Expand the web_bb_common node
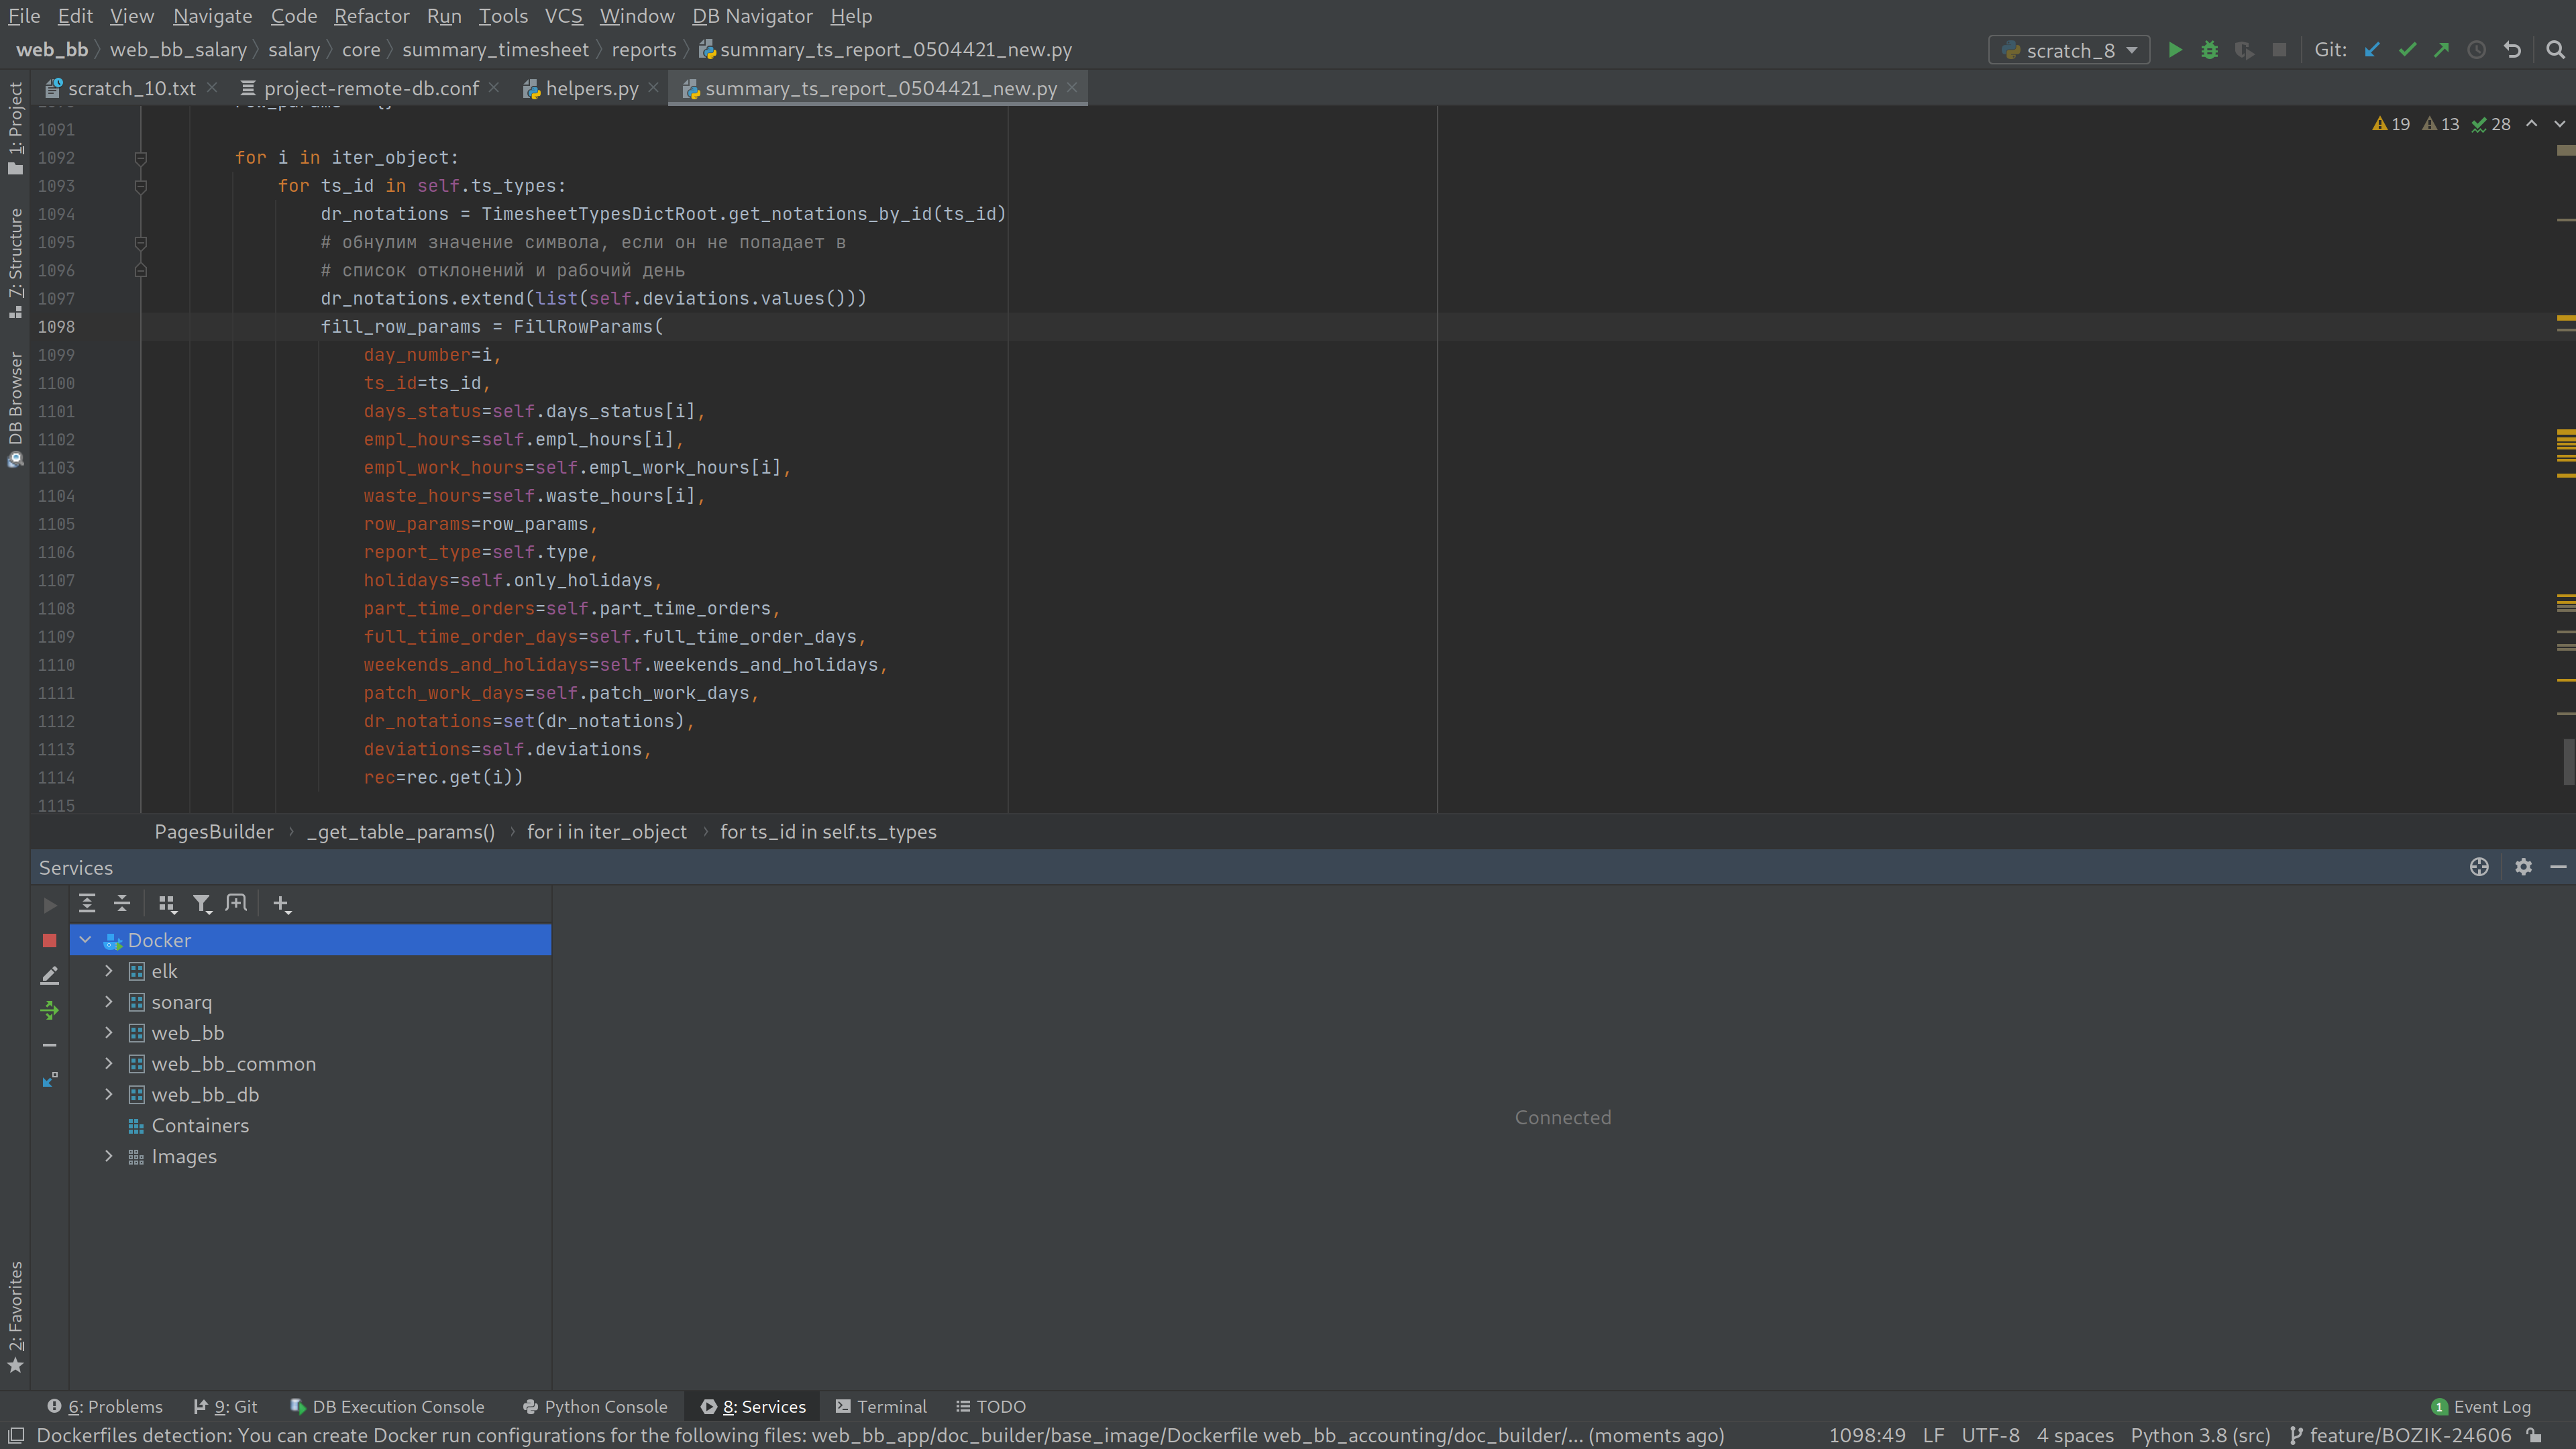 tap(109, 1064)
